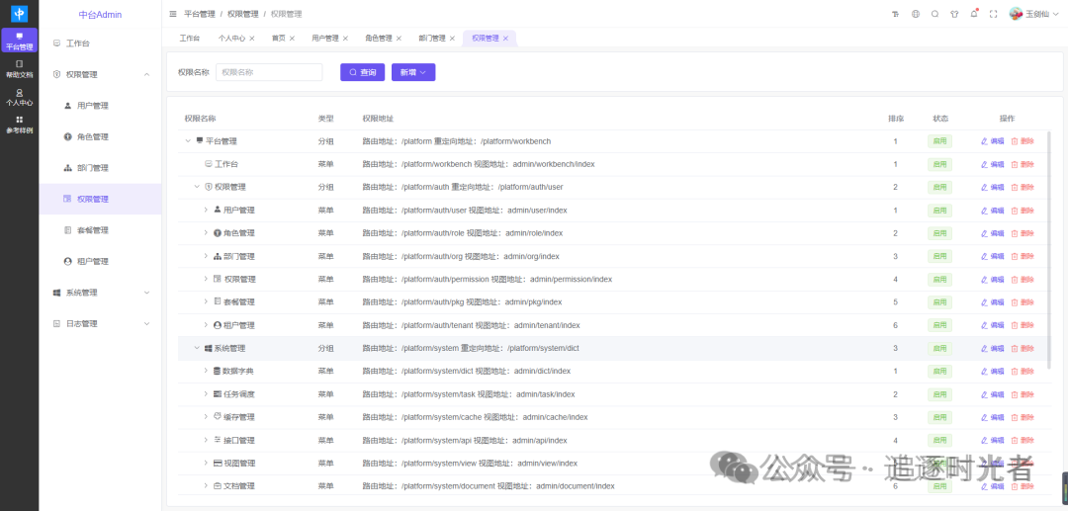Toggle the sidebar collapse hamburger icon
Image resolution: width=1068 pixels, height=511 pixels.
tap(173, 14)
